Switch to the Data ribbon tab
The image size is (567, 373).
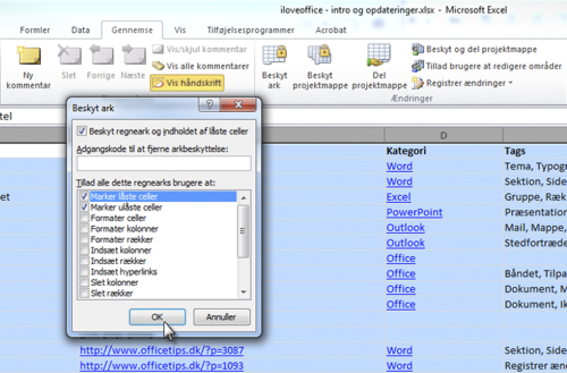80,30
